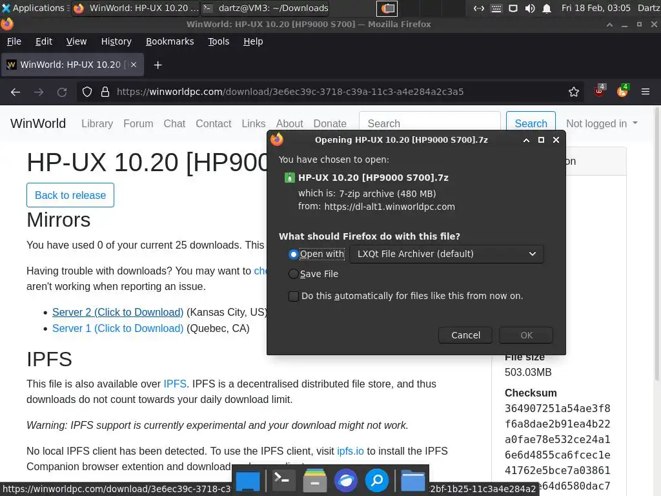Go back with the Firefox back arrow

15,92
